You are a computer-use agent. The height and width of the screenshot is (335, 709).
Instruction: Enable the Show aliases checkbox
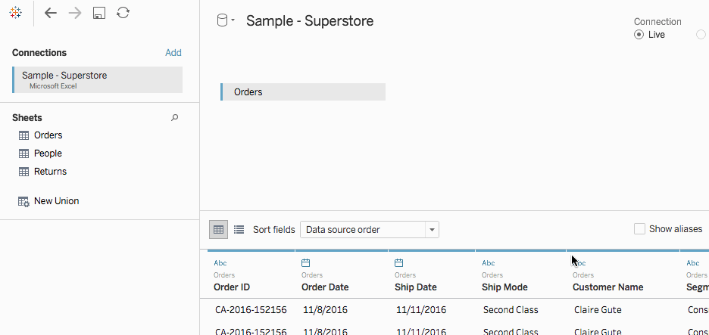(x=639, y=229)
